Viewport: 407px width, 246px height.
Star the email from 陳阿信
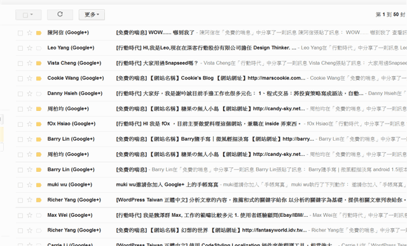tap(30, 33)
